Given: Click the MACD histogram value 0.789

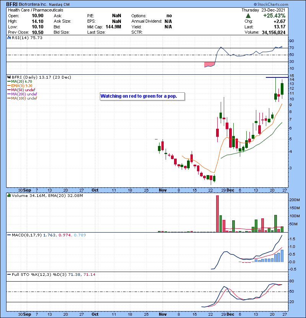Looking at the screenshot, I should 80,235.
